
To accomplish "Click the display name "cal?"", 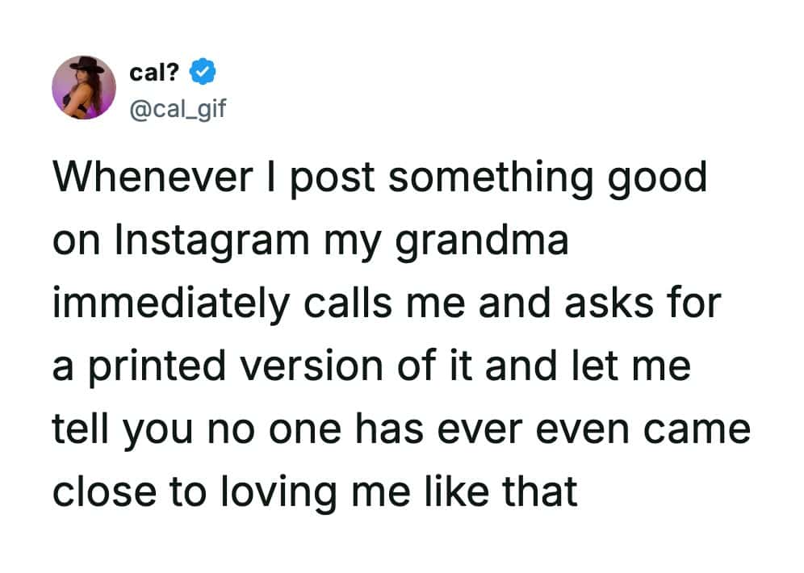I will (155, 73).
